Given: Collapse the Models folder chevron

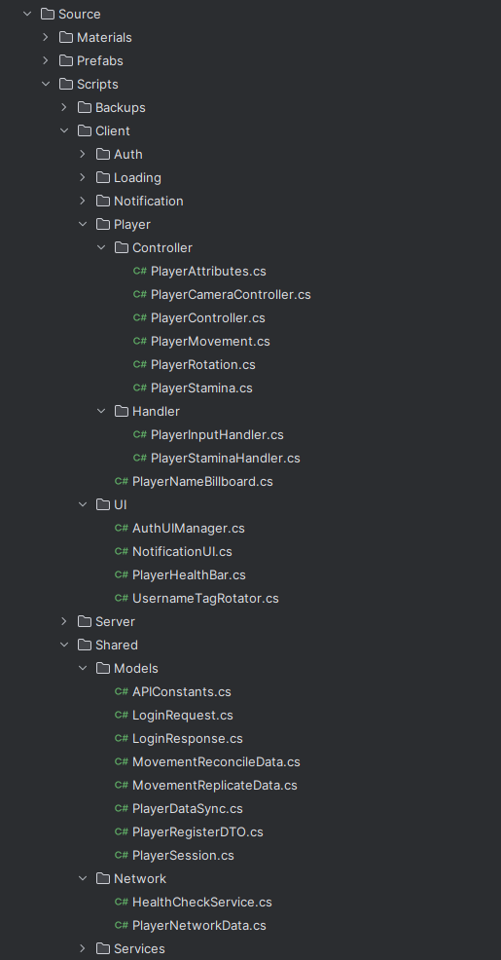Looking at the screenshot, I should [83, 668].
